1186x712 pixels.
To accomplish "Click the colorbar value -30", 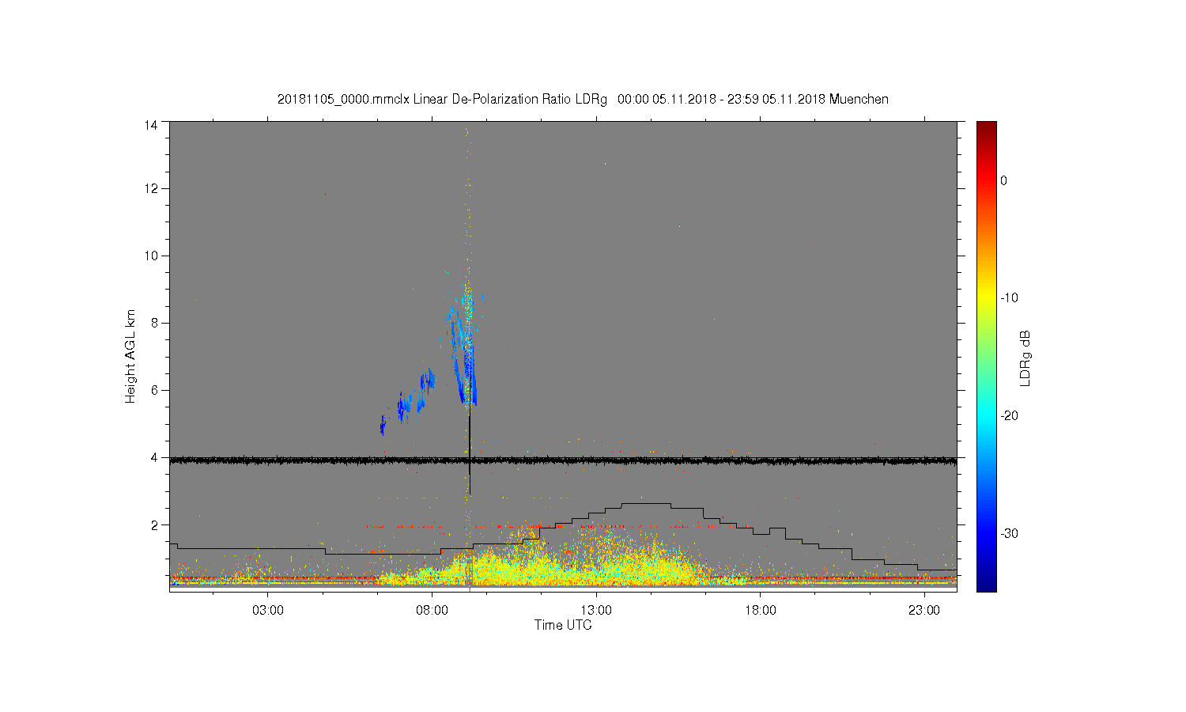I will (1008, 534).
